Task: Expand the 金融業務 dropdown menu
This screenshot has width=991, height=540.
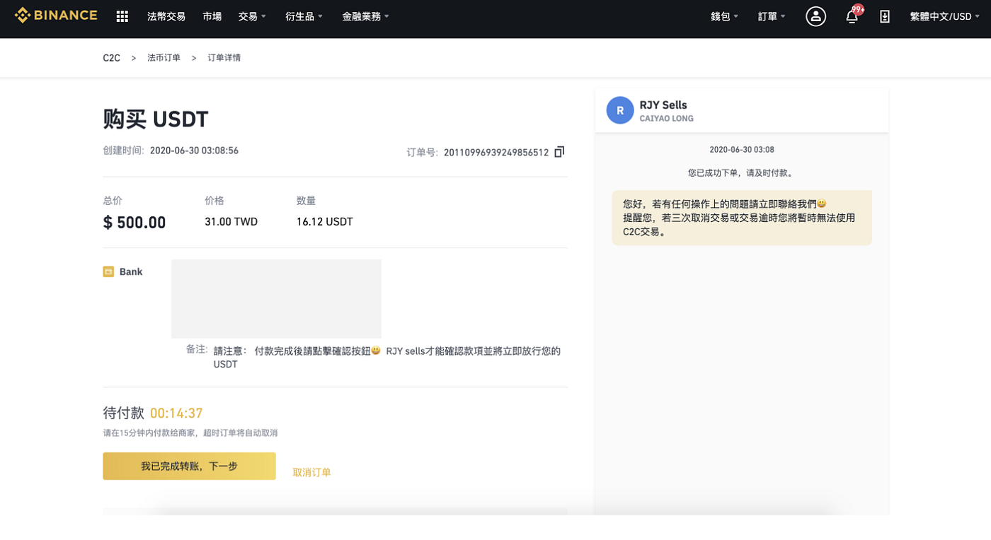Action: [365, 16]
